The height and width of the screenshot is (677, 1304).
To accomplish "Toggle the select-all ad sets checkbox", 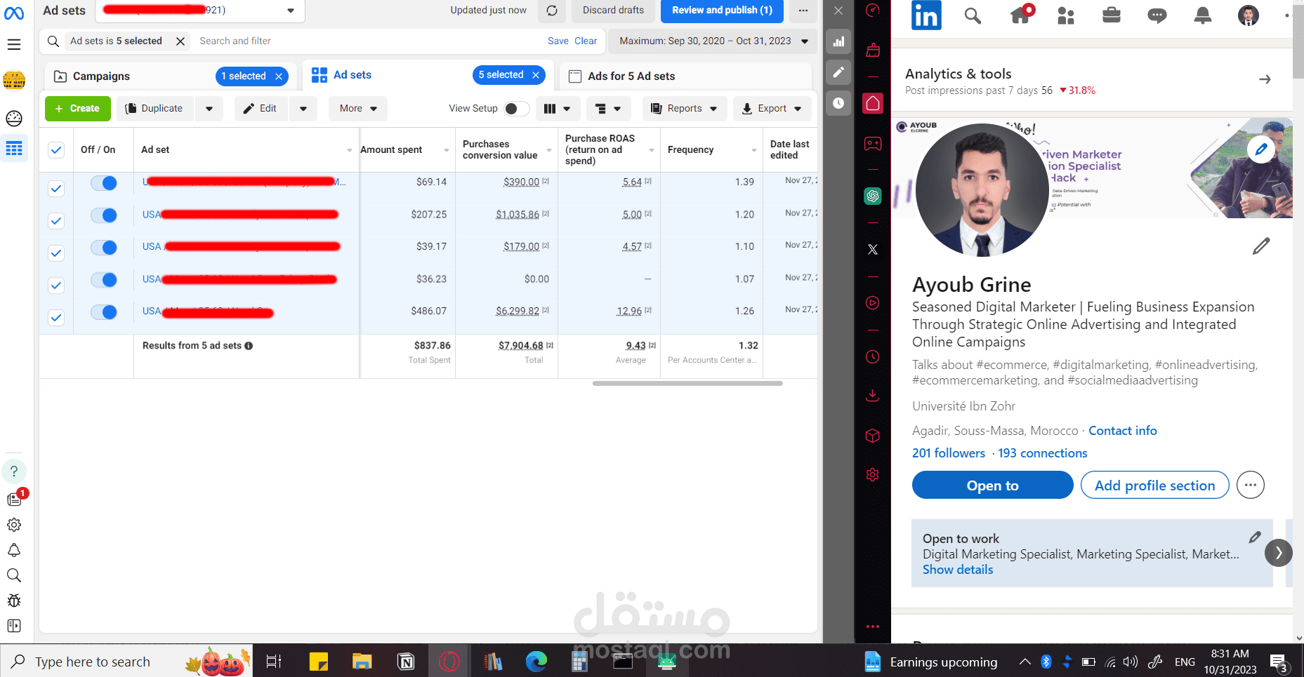I will 56,149.
